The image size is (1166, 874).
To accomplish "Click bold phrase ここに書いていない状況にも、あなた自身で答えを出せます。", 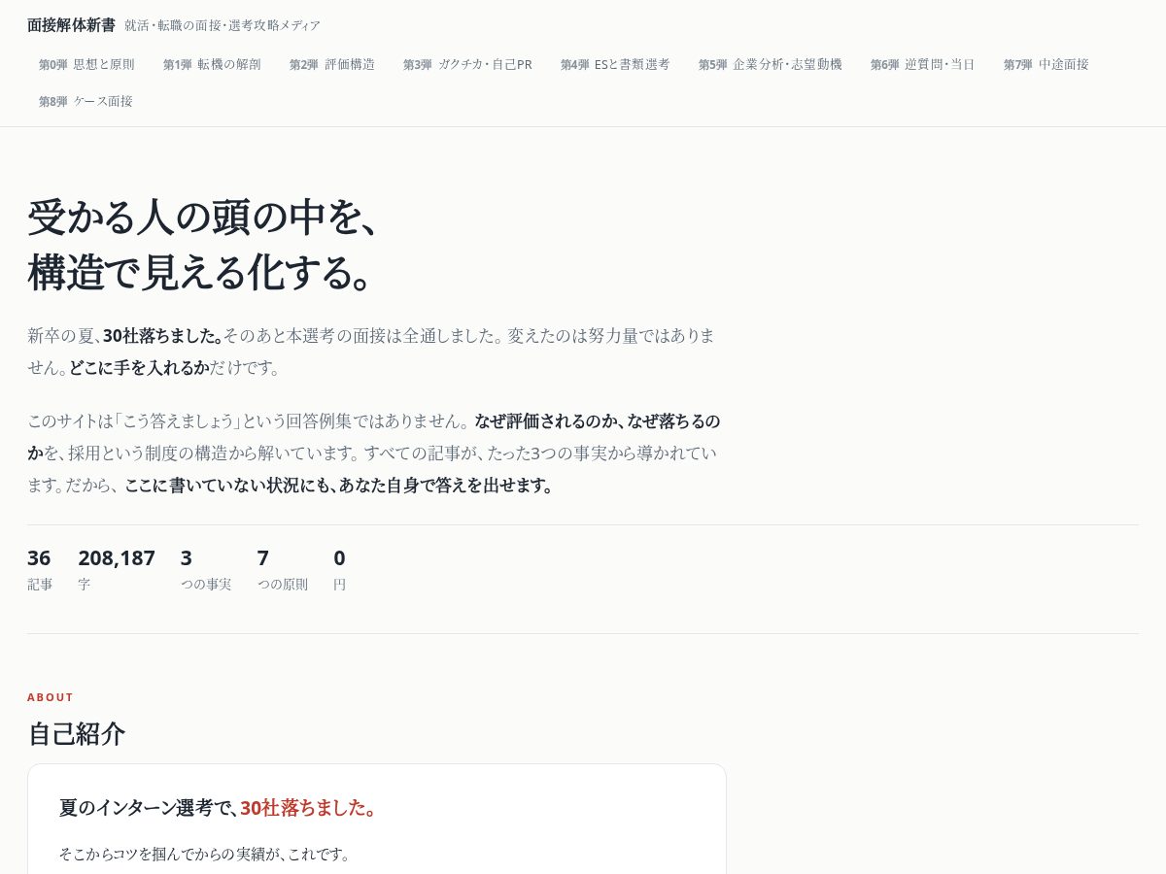I will click(341, 486).
